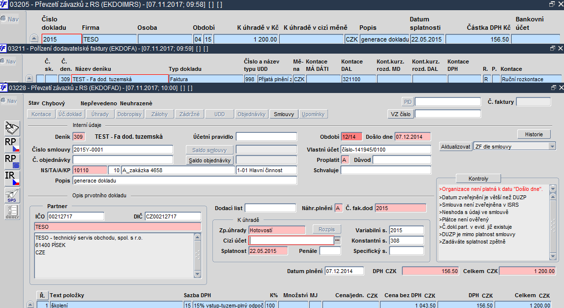Select the Plátce není ověřený check line
564x308 pixels.
(464, 219)
